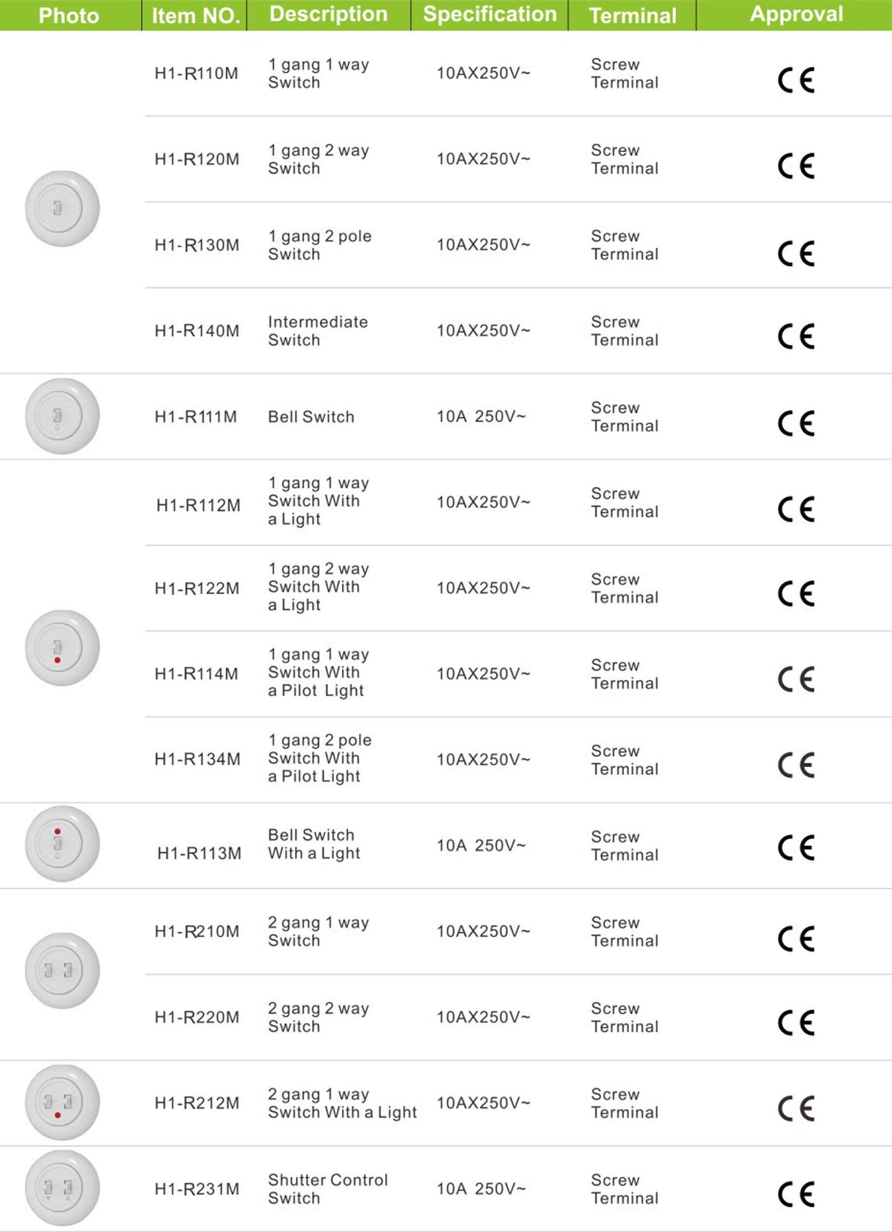Select the Specification column header

click(x=490, y=15)
